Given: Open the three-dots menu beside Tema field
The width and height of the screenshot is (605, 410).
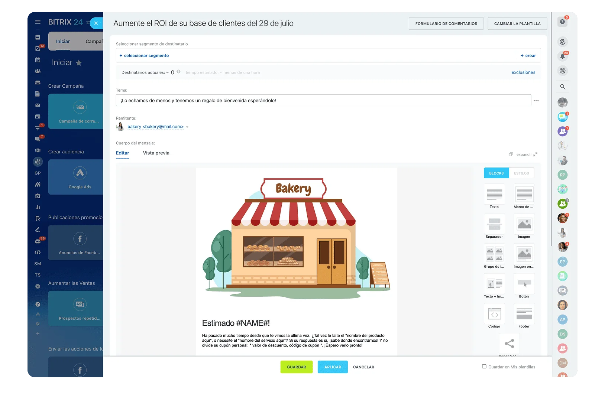Looking at the screenshot, I should (536, 101).
